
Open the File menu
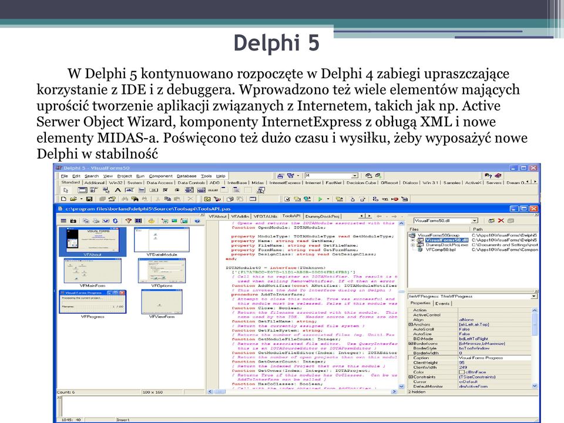65,176
